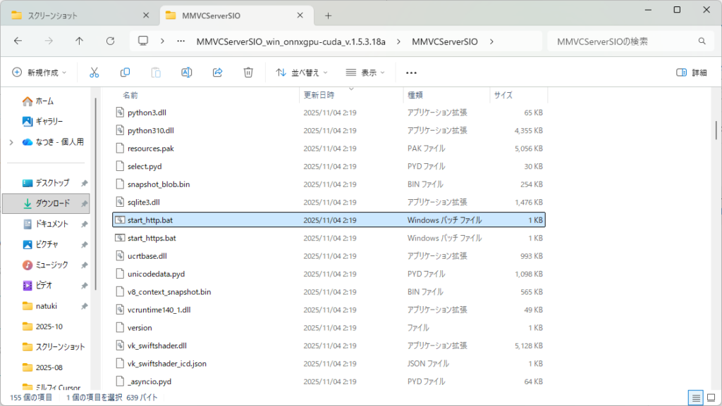The height and width of the screenshot is (406, 722).
Task: Switch to large icons view in status bar
Action: tap(710, 398)
